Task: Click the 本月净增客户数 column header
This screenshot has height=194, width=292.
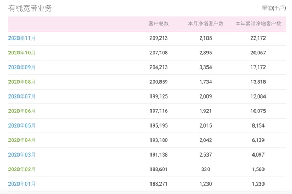Action: click(205, 23)
